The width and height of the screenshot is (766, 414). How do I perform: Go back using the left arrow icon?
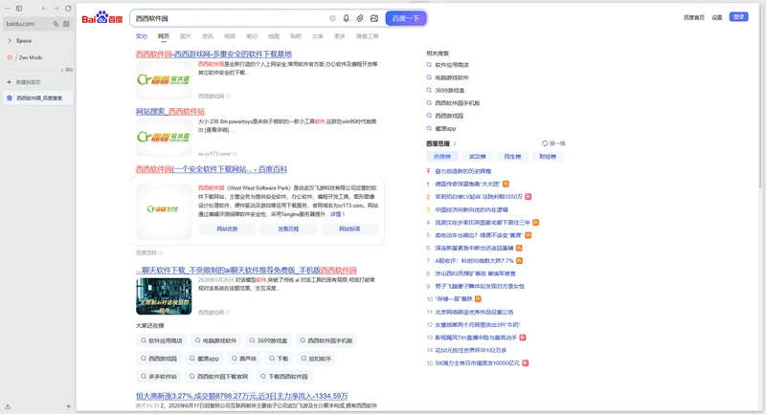tap(44, 9)
